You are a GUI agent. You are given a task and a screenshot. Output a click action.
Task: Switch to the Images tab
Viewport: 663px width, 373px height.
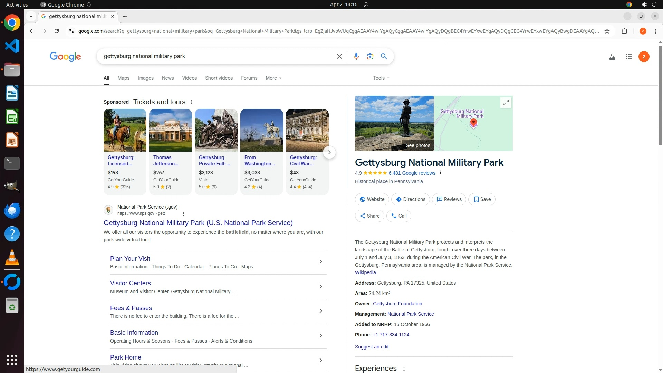145,78
